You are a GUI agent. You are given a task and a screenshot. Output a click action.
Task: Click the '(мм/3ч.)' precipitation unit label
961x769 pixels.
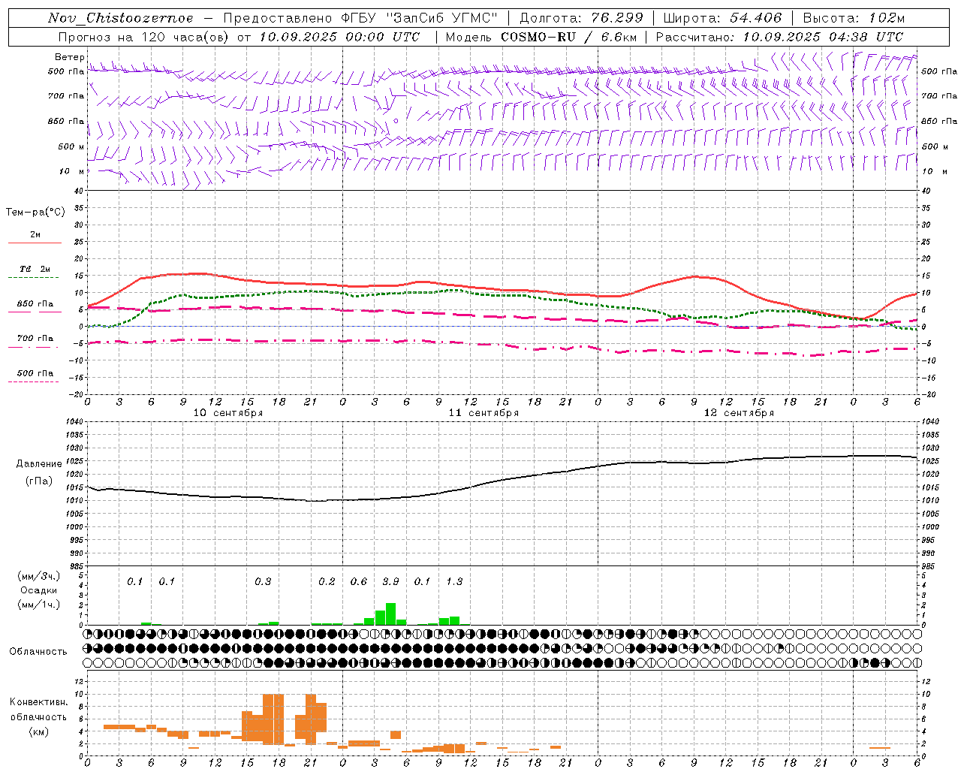coord(39,576)
